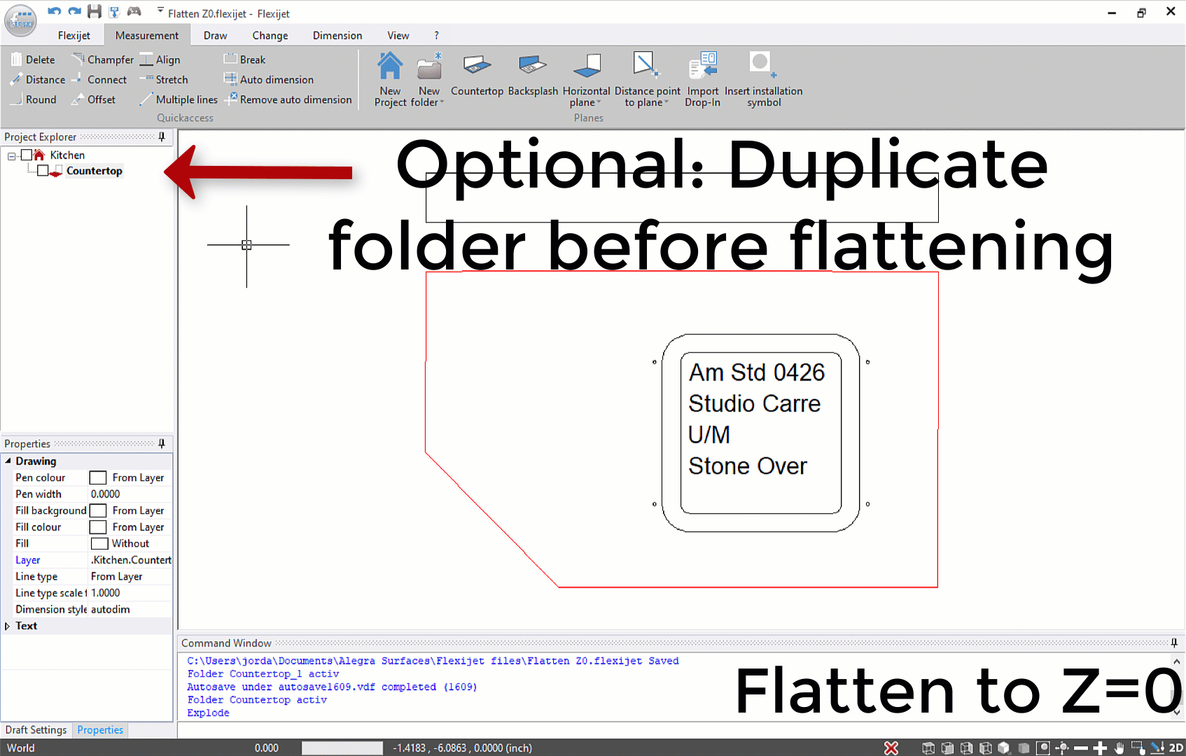Create a New Project
This screenshot has height=756, width=1186.
pos(389,77)
